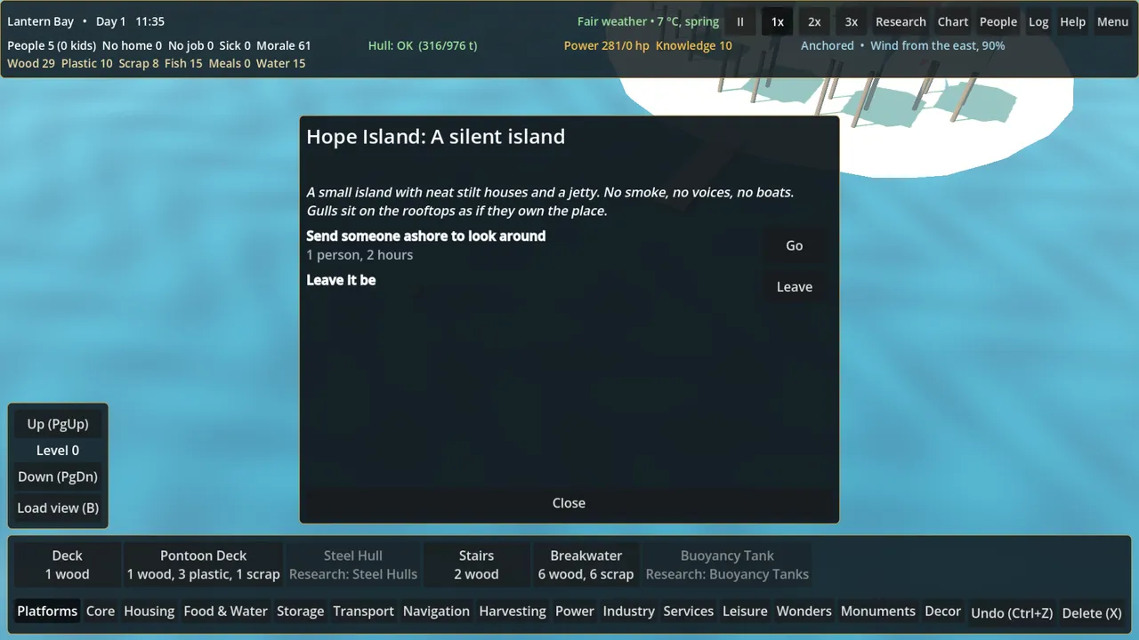The height and width of the screenshot is (640, 1139).
Task: Set game speed to 3x
Action: coord(852,21)
